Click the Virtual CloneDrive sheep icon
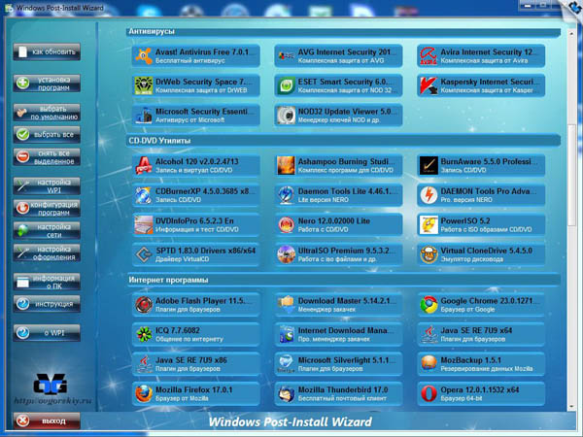Screen dimensions: 583x437 (429, 254)
